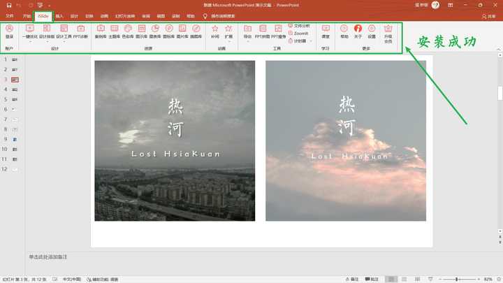
Task: Open the 文件分析 file analysis tool
Action: tap(299, 26)
